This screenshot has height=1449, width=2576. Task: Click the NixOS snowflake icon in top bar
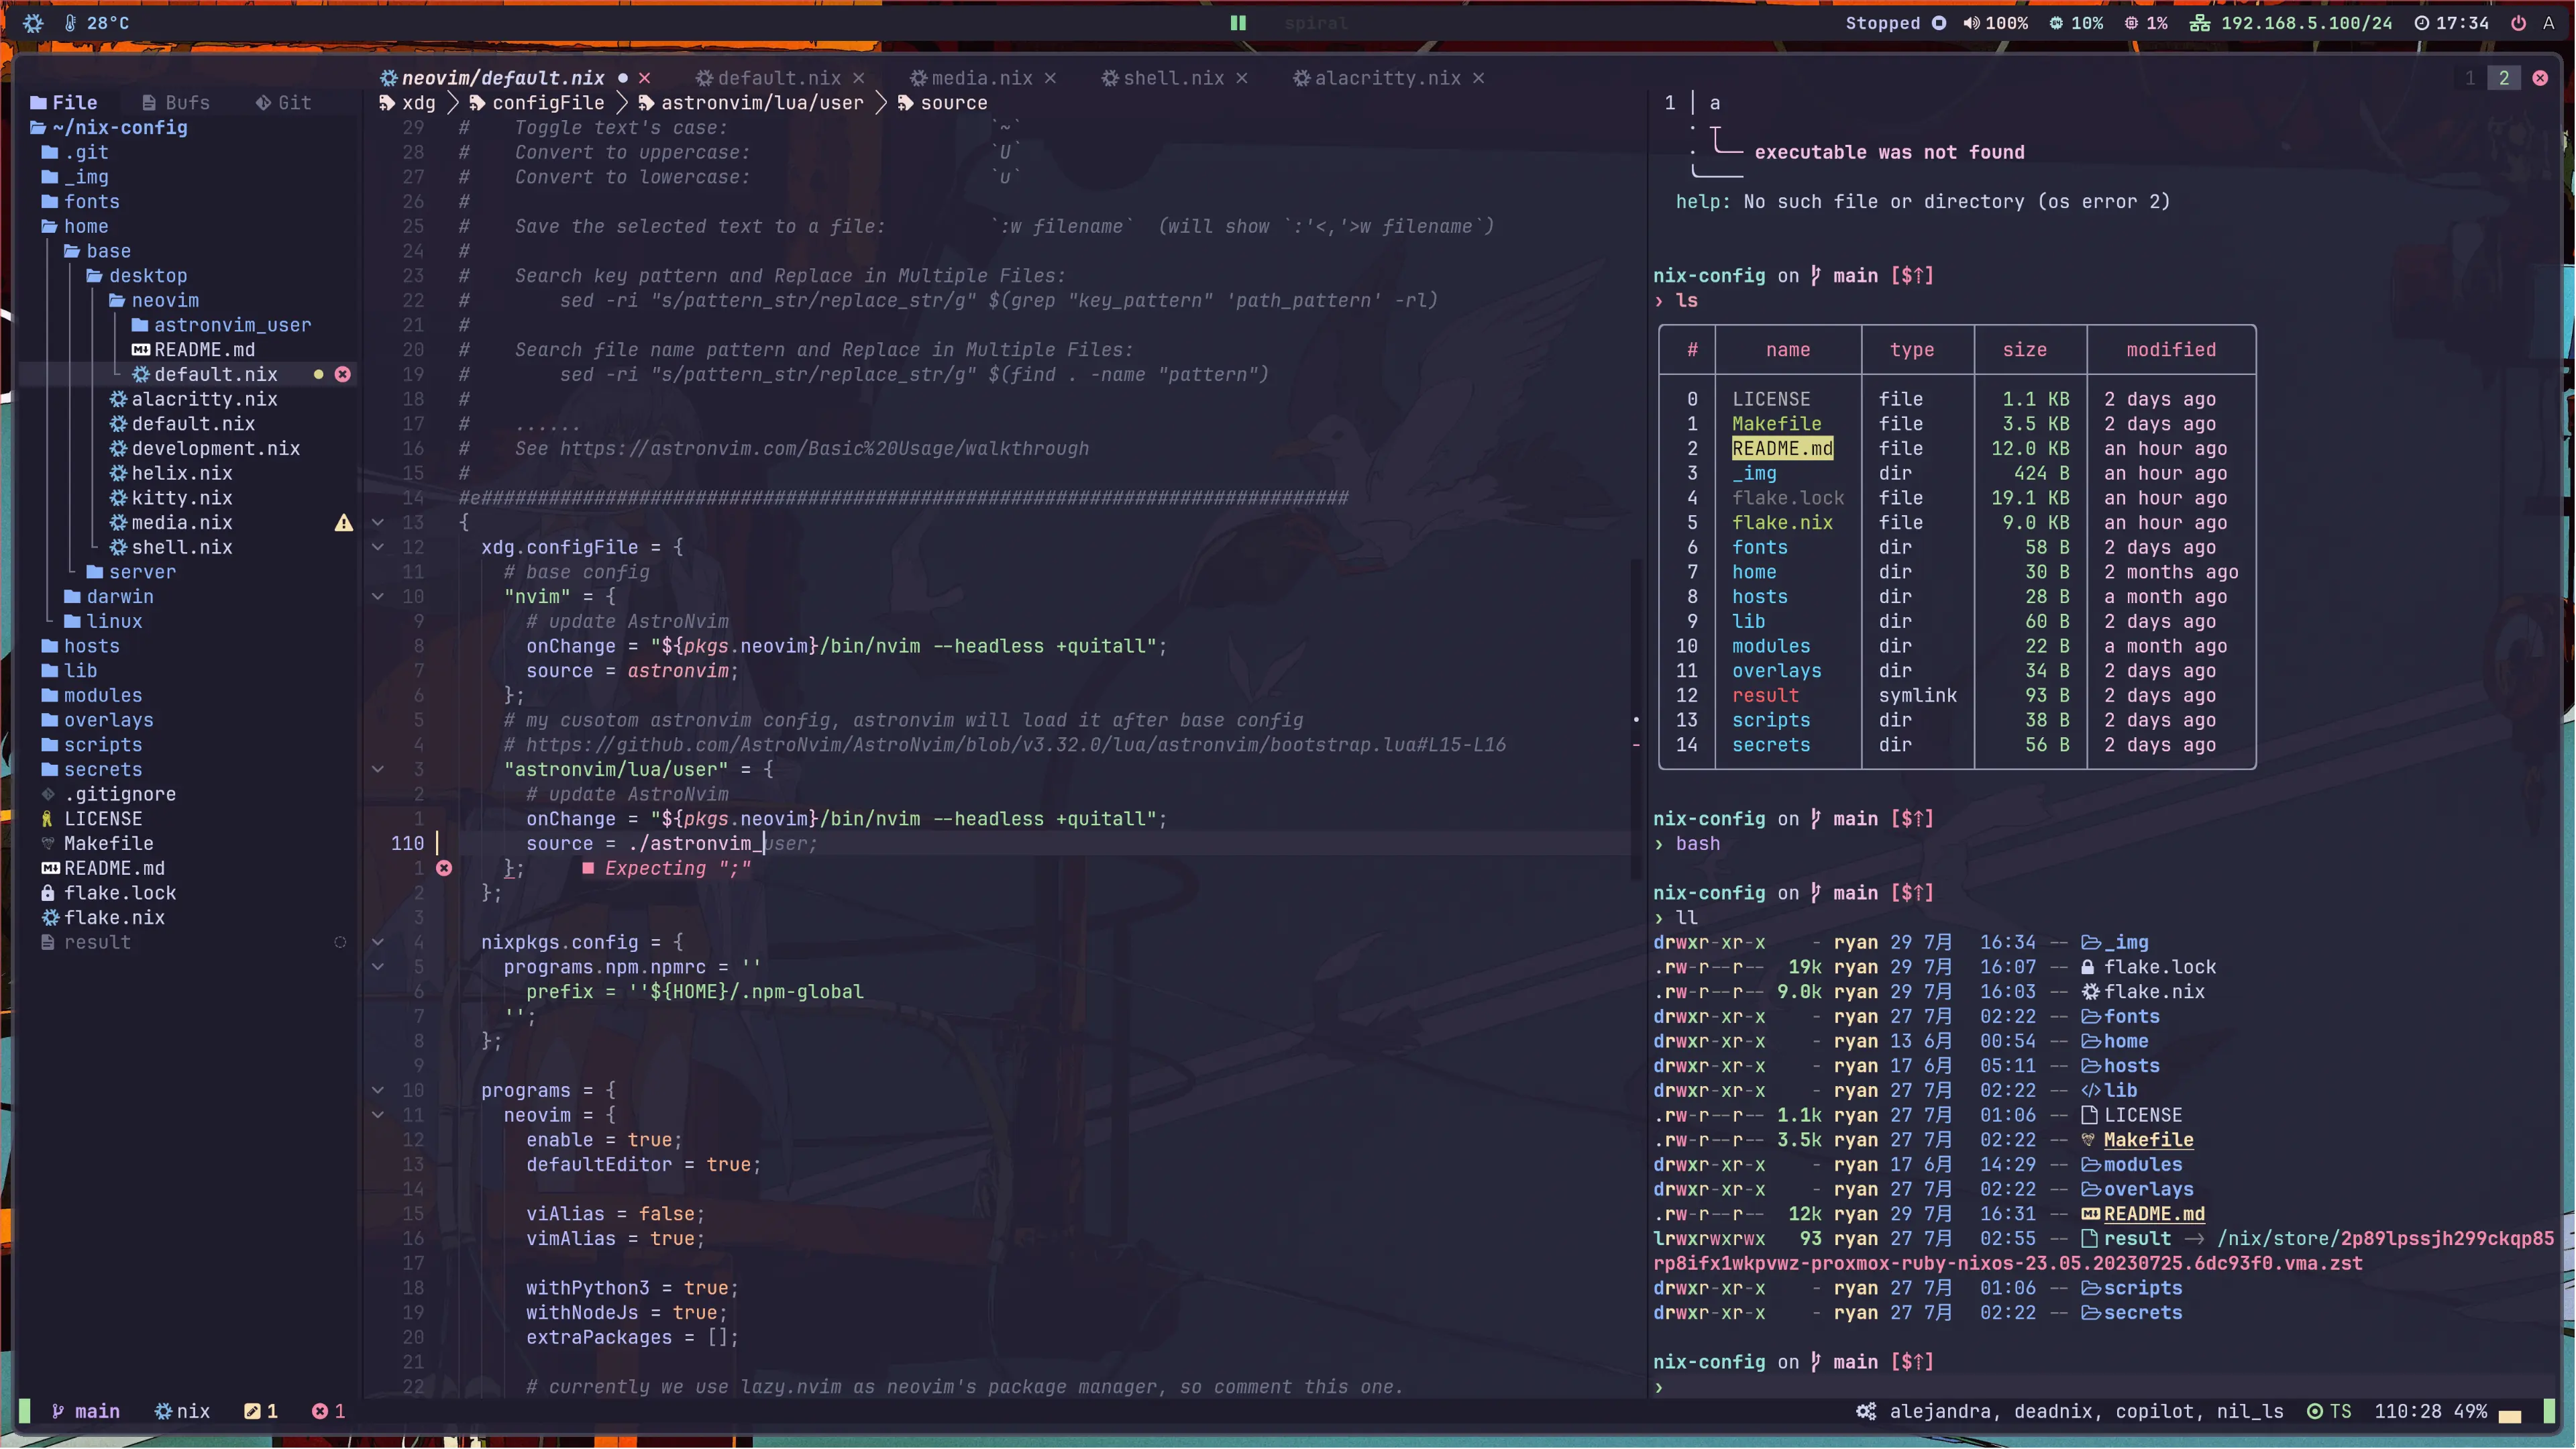point(33,23)
